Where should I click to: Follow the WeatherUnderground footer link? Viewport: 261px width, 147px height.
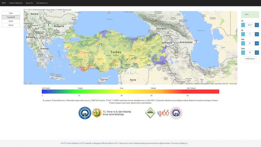[142, 143]
